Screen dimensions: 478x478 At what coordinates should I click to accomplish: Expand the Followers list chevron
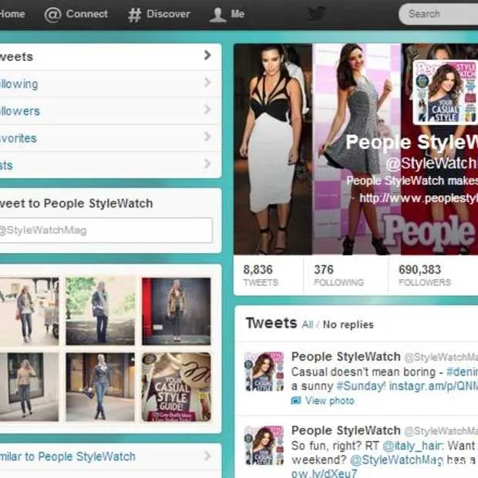[207, 109]
